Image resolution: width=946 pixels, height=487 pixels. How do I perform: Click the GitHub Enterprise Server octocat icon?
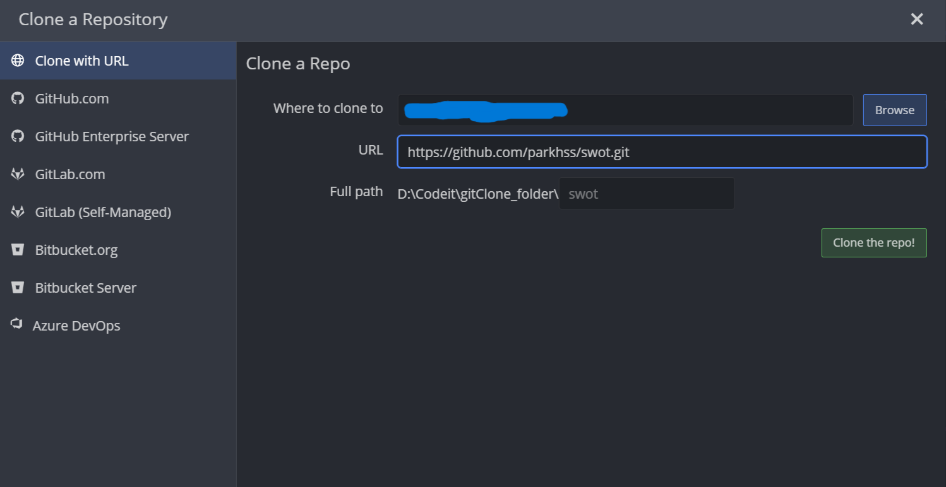[18, 136]
